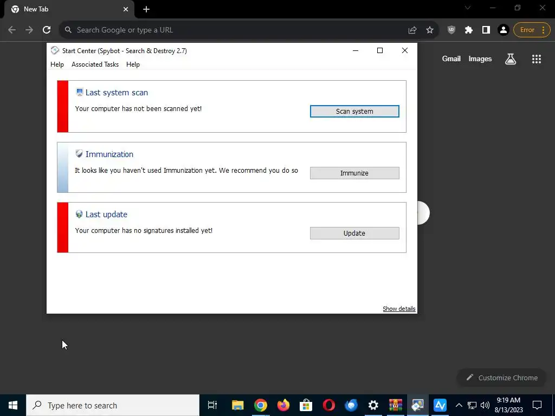Maximize the Spybot Start Center window
The height and width of the screenshot is (416, 555).
[380, 50]
